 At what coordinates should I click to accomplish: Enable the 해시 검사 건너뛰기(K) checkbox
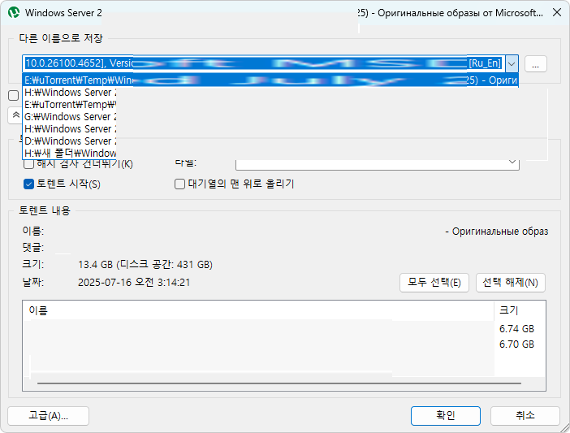point(28,164)
